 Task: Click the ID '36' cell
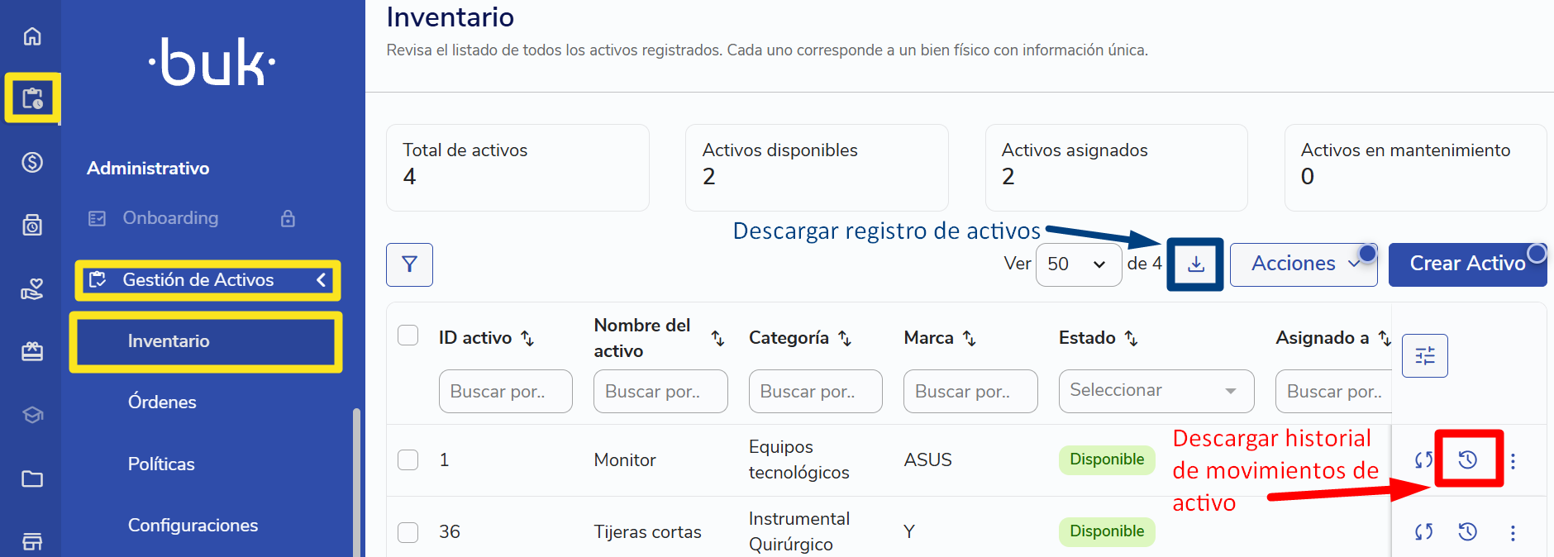click(x=450, y=532)
